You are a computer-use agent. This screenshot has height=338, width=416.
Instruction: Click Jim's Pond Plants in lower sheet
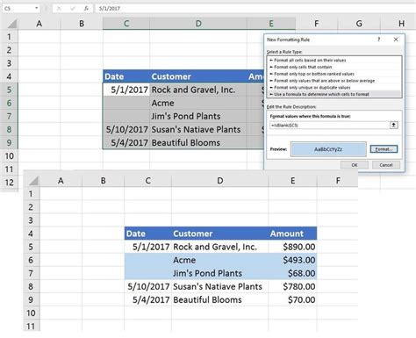click(x=219, y=273)
